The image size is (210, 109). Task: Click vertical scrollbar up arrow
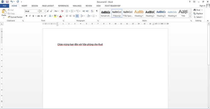[209, 24]
